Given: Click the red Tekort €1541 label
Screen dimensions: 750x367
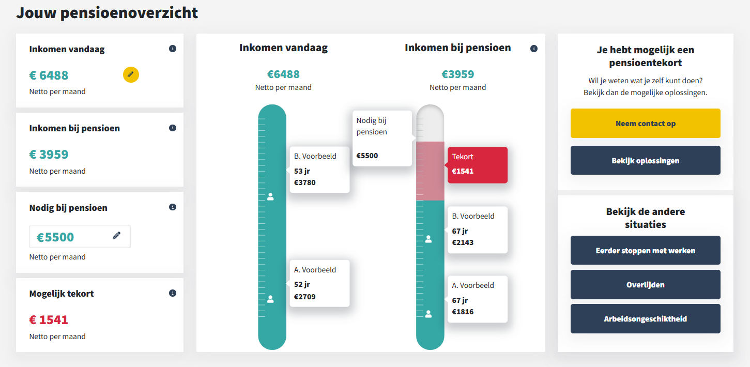Looking at the screenshot, I should coord(477,165).
